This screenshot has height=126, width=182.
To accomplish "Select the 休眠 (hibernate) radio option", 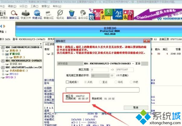I will point(131,82).
